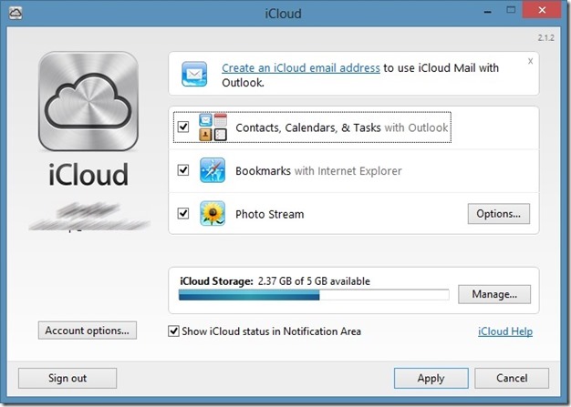This screenshot has height=407, width=571.
Task: Click the Photo Stream label
Action: pos(269,214)
